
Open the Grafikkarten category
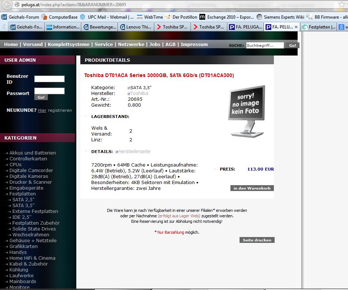[x=23, y=247]
